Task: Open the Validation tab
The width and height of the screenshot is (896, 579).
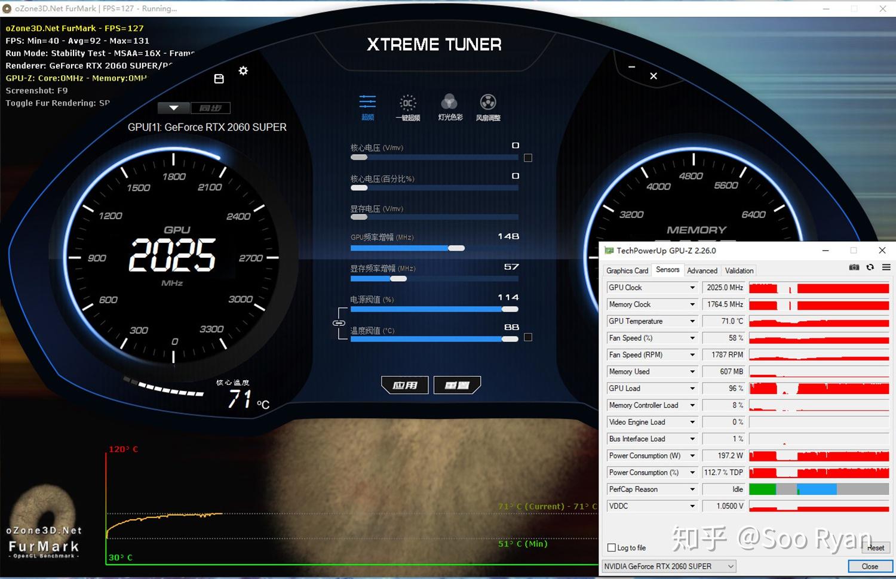Action: (739, 270)
